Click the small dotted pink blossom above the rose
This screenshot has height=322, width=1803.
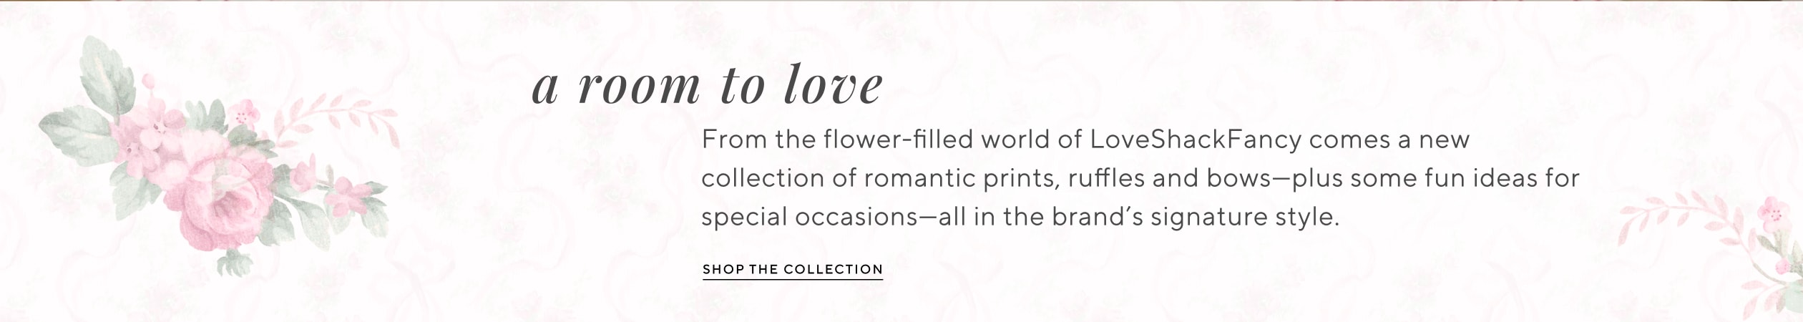[x=243, y=113]
